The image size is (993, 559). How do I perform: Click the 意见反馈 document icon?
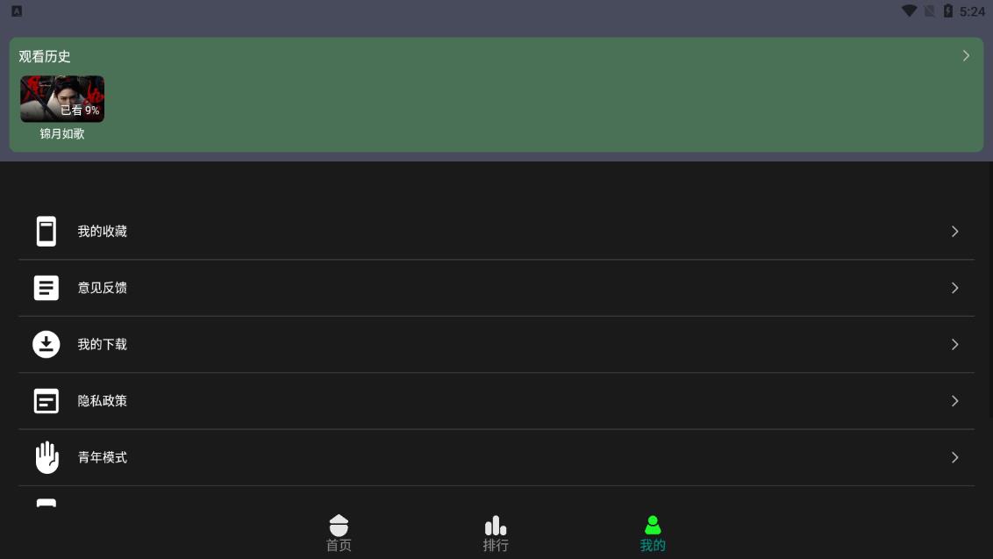click(x=46, y=288)
